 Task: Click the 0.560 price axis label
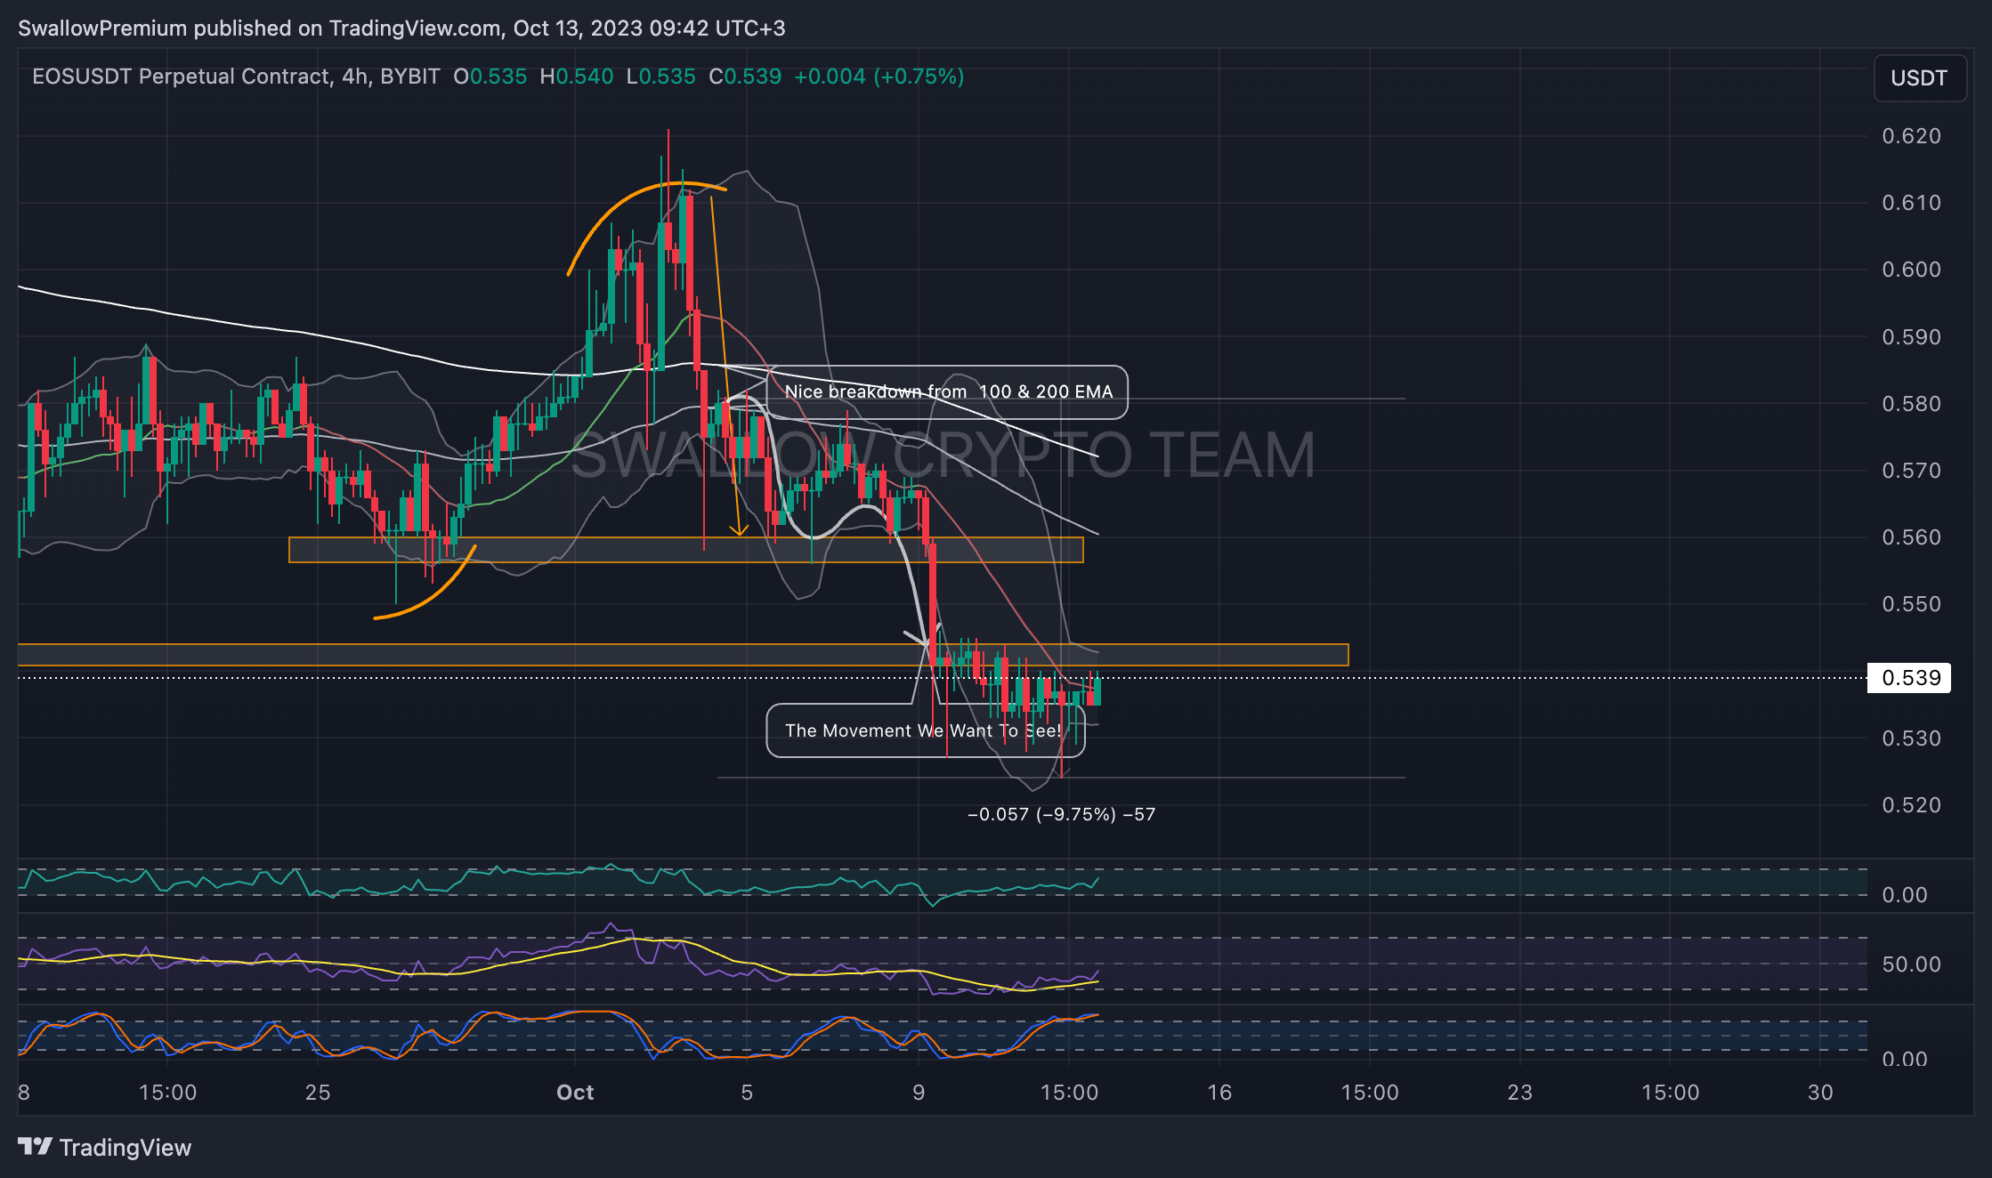[1911, 537]
